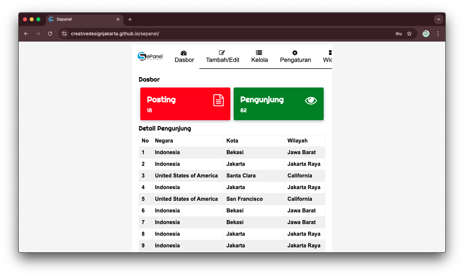Open site information icon in address bar
464x277 pixels.
click(x=65, y=34)
